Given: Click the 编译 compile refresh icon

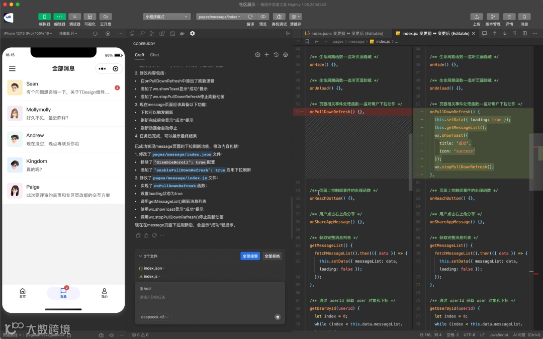Looking at the screenshot, I should [x=250, y=17].
